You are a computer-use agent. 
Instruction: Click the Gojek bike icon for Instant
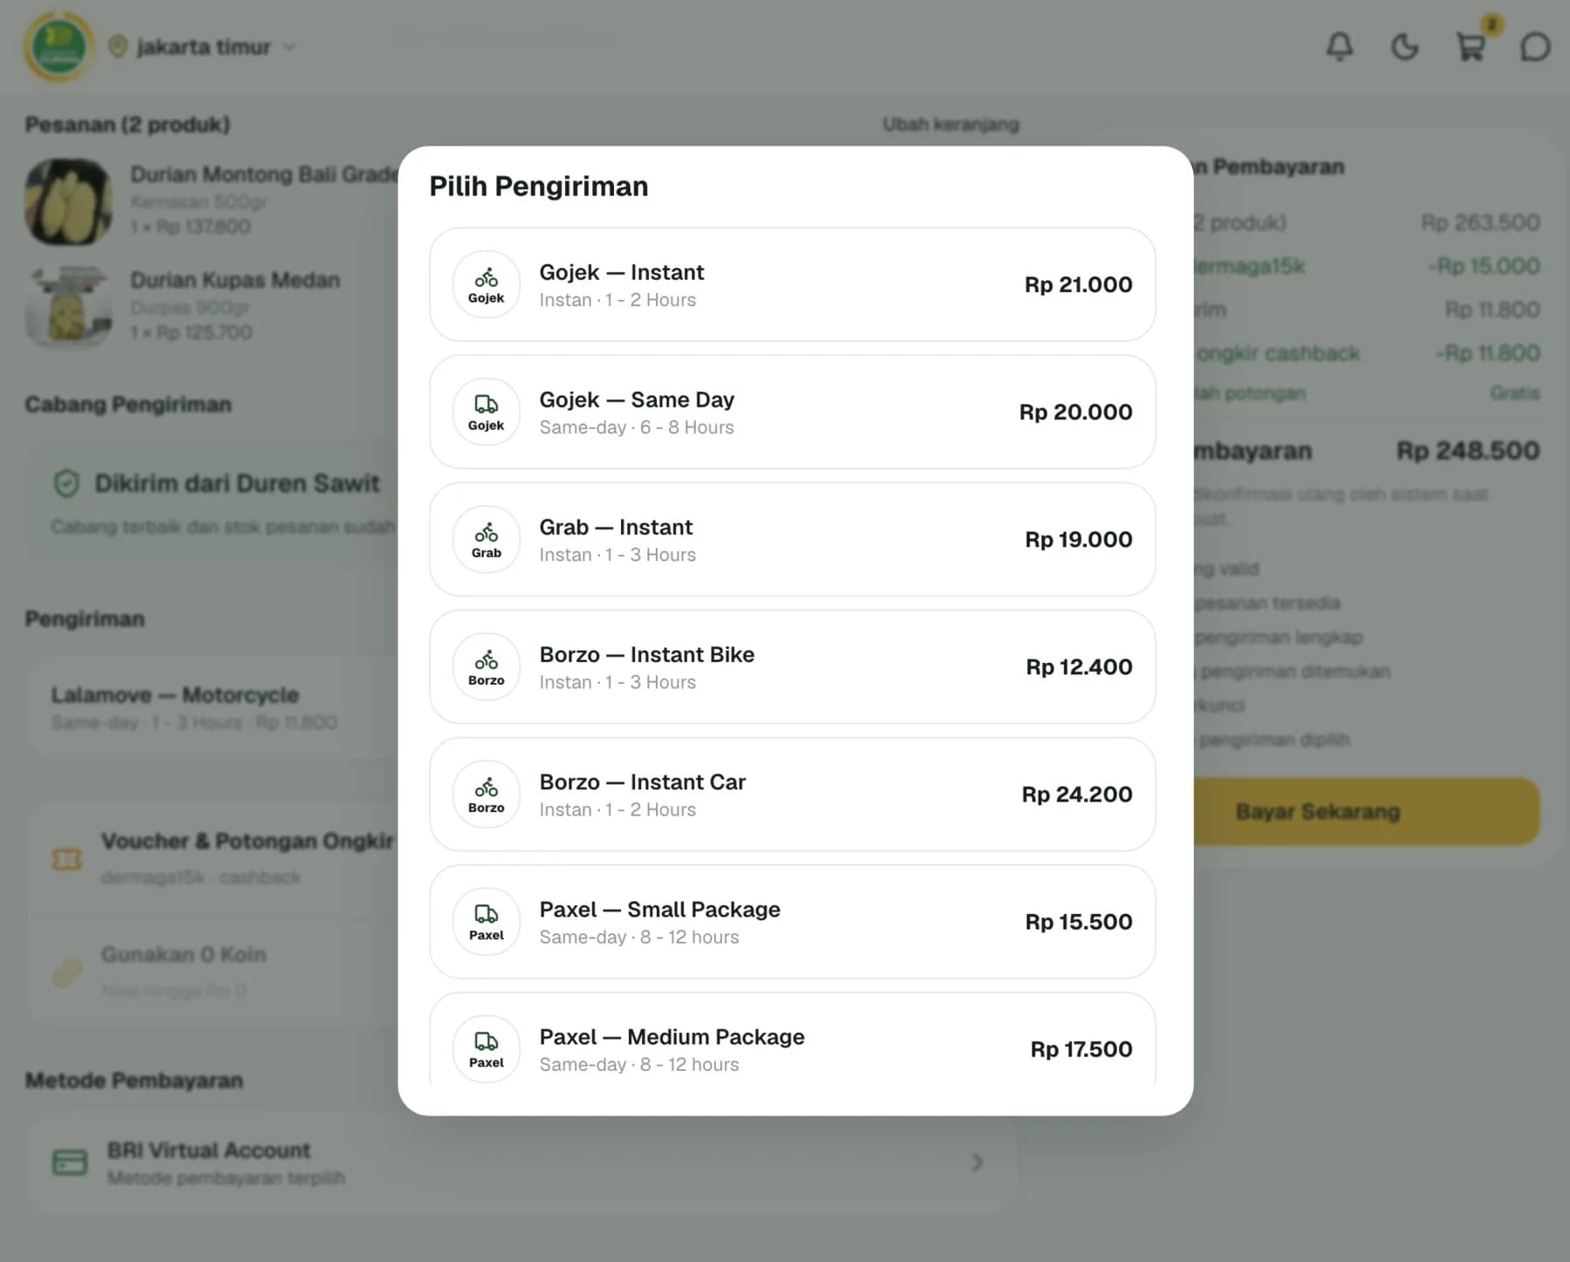click(x=486, y=284)
